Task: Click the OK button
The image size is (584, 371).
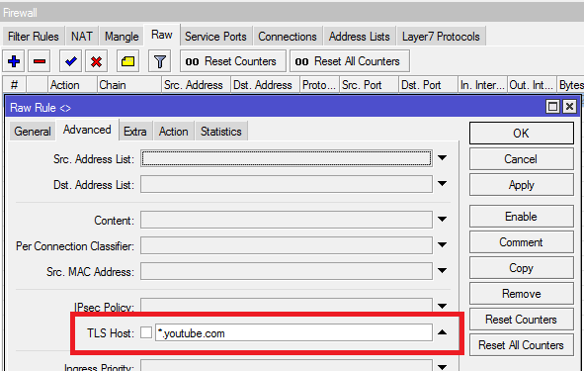Action: [x=522, y=134]
